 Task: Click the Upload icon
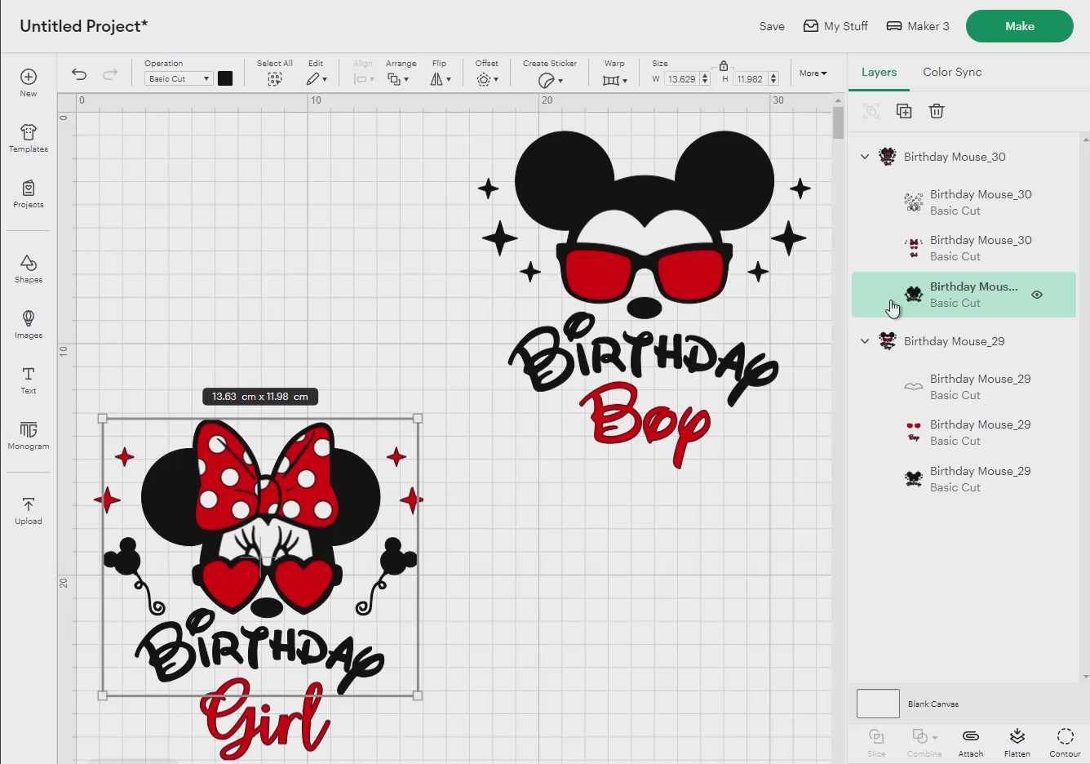coord(29,510)
